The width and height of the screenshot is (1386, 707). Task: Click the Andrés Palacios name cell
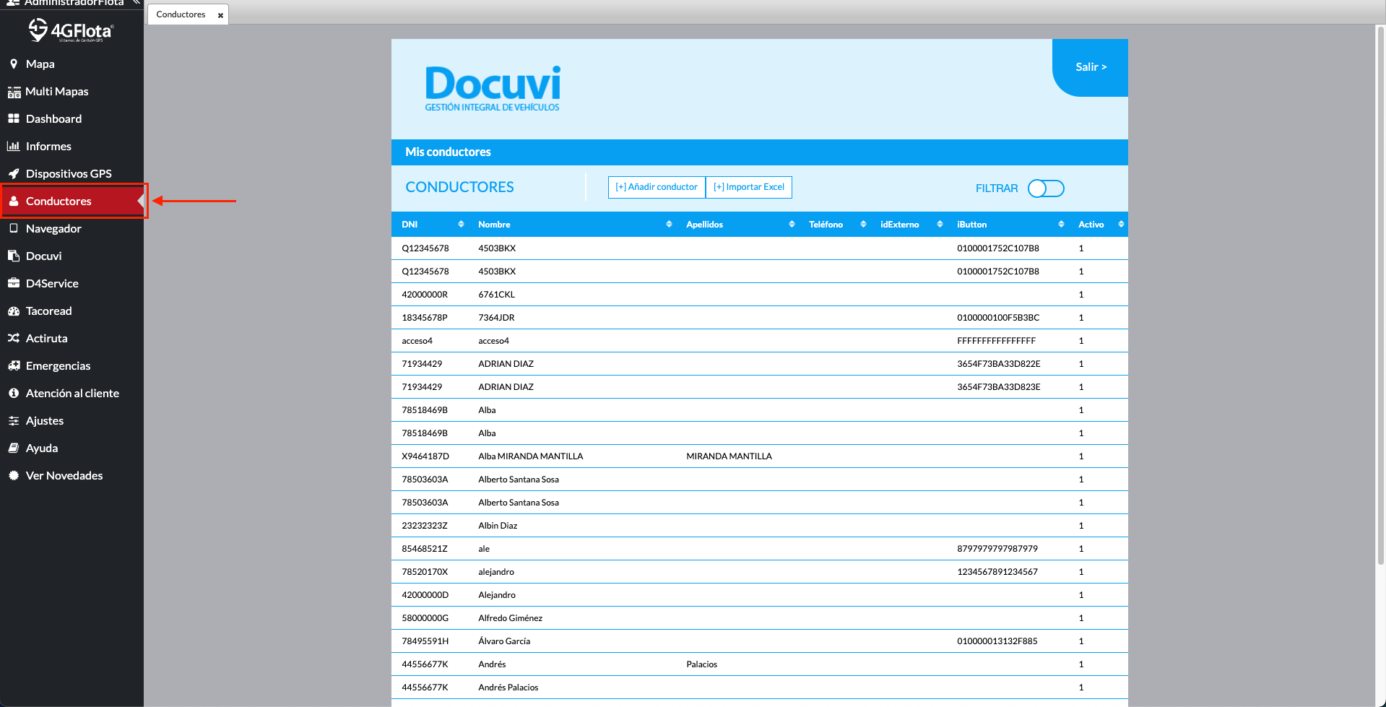pyautogui.click(x=508, y=688)
